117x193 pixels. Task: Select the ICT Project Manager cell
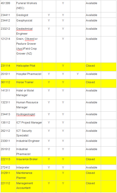point(29,124)
